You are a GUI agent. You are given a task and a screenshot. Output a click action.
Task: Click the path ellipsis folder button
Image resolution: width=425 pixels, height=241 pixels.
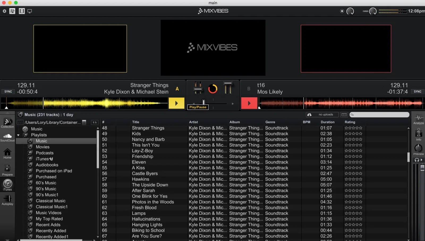pyautogui.click(x=20, y=122)
